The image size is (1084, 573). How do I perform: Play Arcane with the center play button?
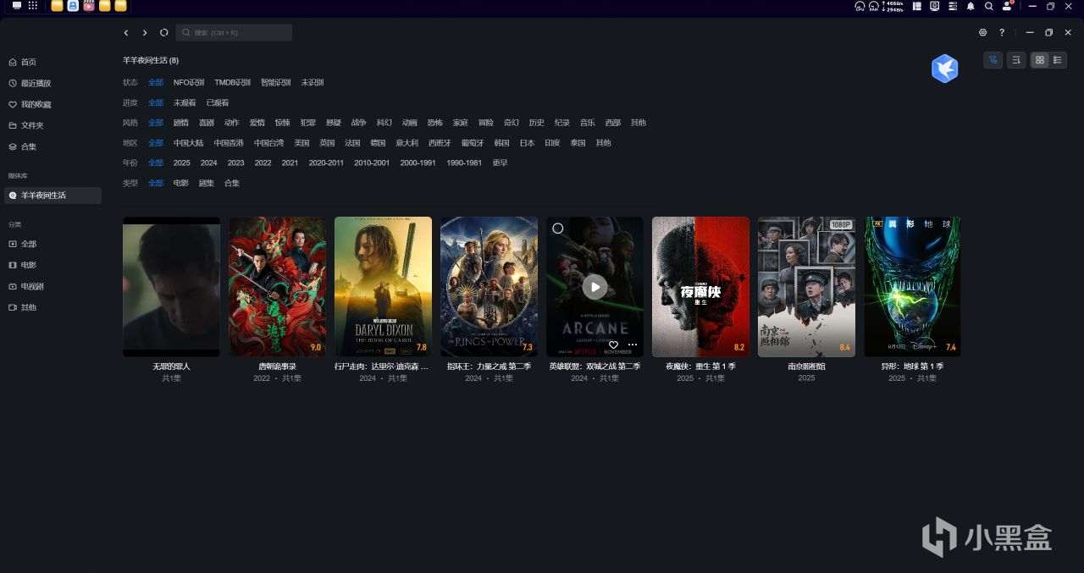[x=595, y=286]
